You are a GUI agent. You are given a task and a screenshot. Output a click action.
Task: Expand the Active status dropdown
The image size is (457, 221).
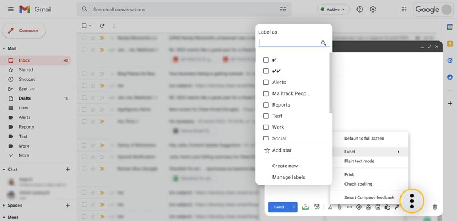[x=333, y=9]
